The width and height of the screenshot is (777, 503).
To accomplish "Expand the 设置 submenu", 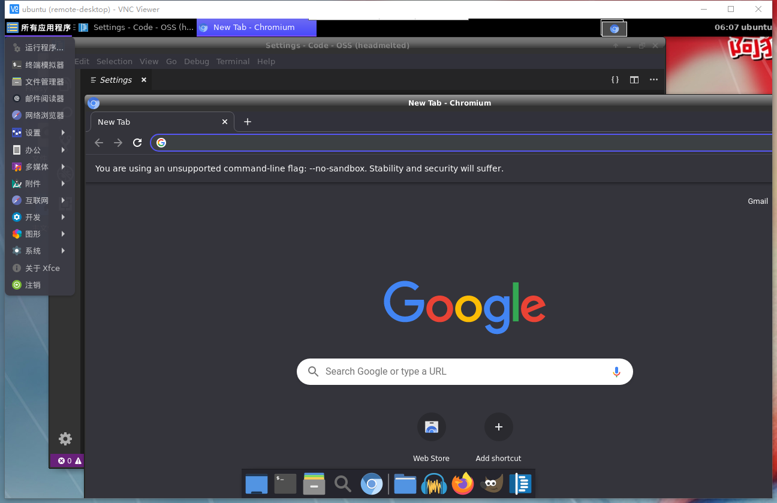I will [x=40, y=133].
